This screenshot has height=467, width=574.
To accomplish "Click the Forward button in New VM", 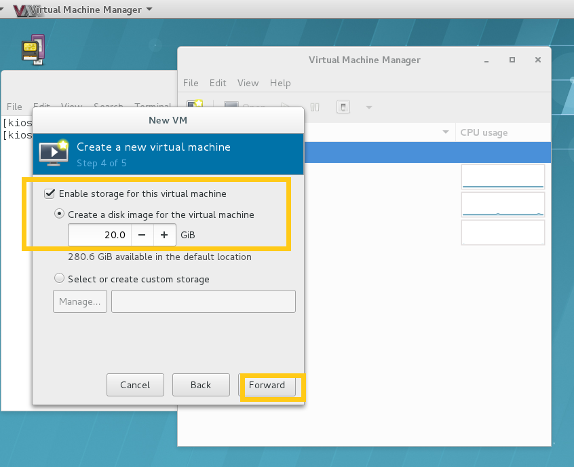I will point(267,385).
